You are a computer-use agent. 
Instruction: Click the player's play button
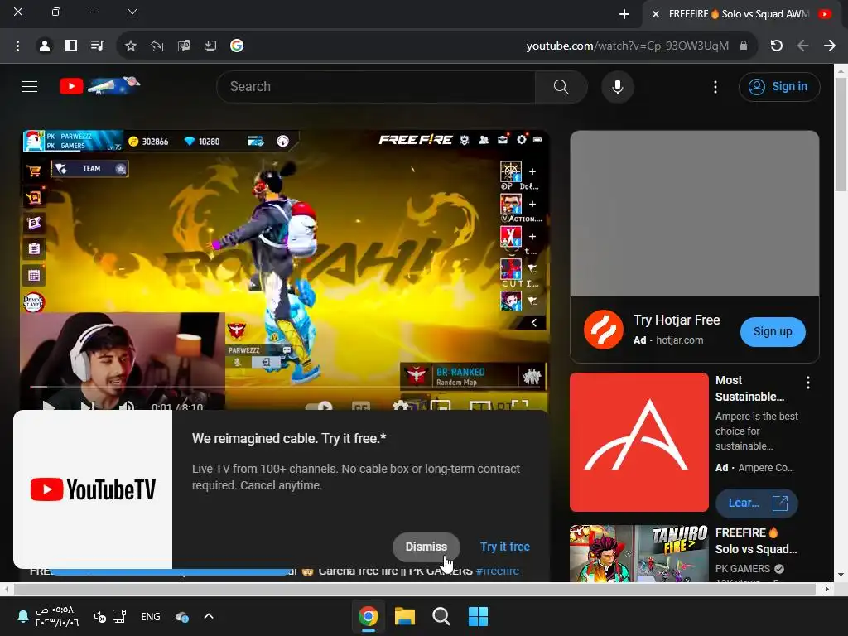click(x=49, y=406)
